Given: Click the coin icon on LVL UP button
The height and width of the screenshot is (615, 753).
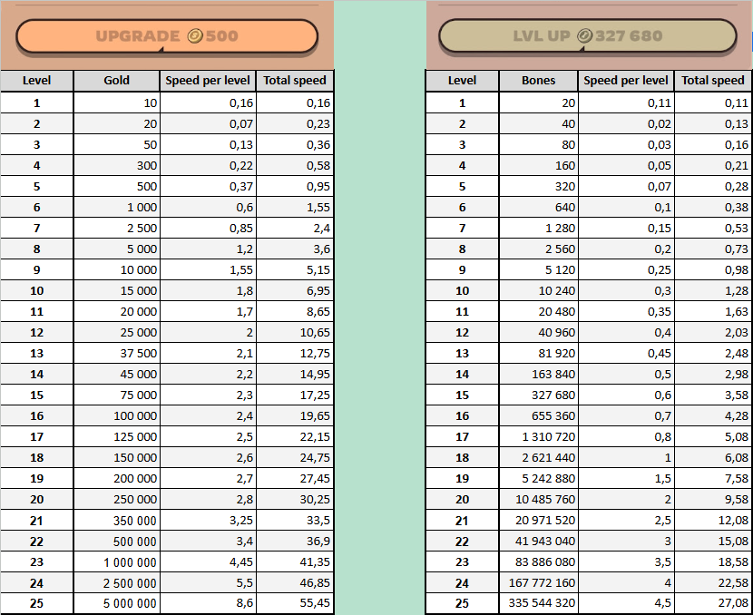Looking at the screenshot, I should click(x=585, y=36).
